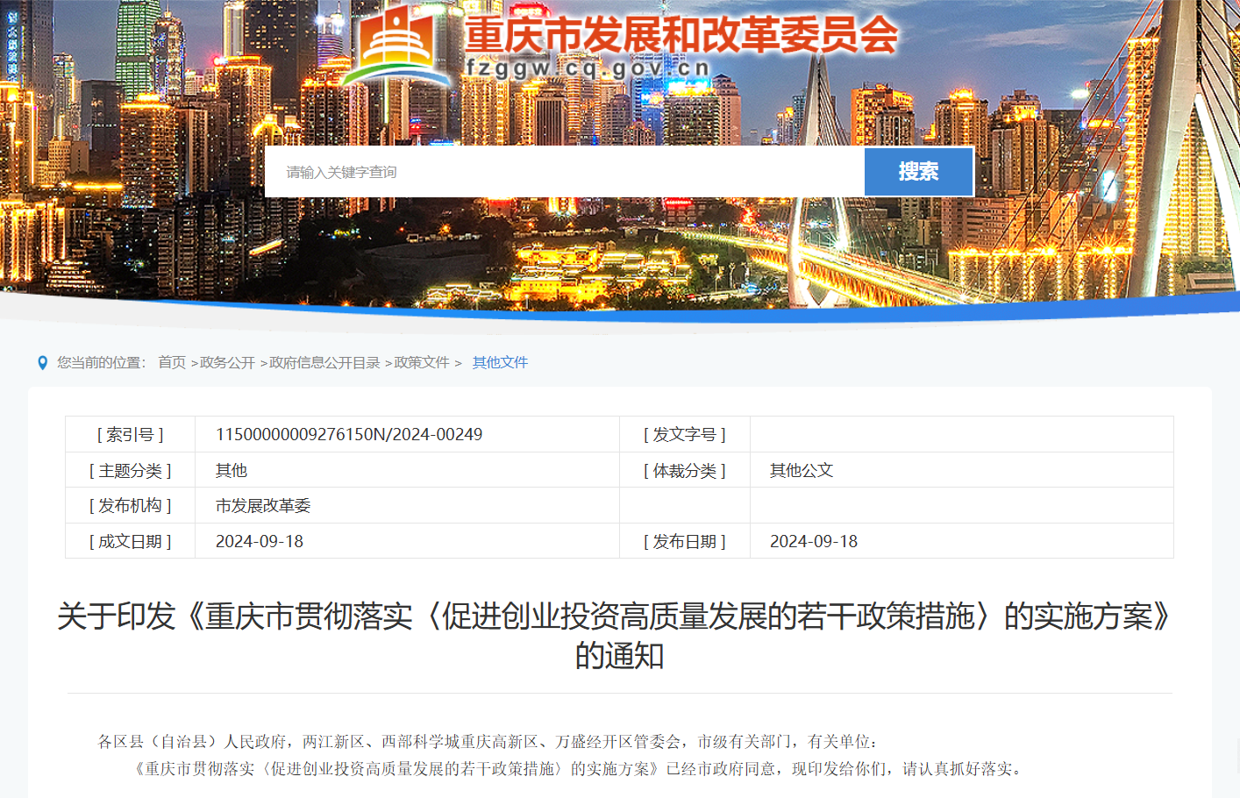Navigate to 政府信息公开目录

click(327, 362)
